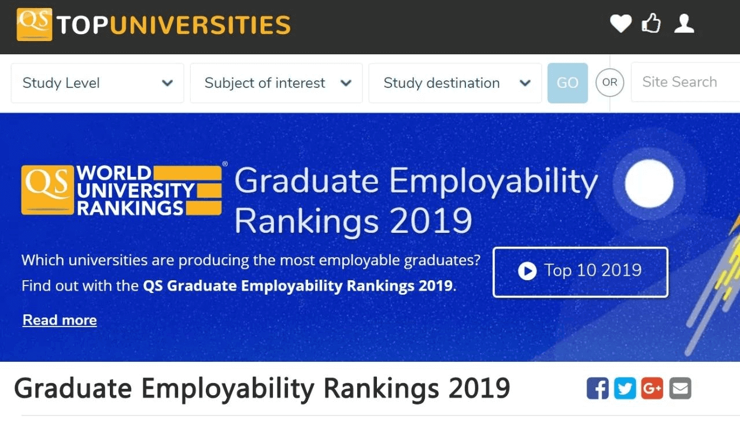Viewport: 740px width, 423px height.
Task: Share page via Facebook icon
Action: click(598, 388)
